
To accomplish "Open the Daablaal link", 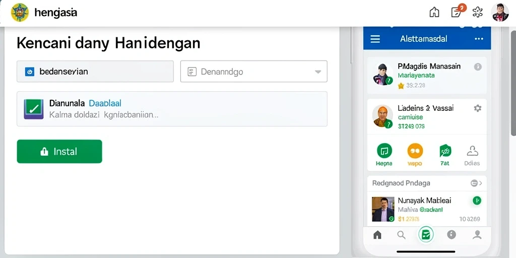I will [105, 103].
